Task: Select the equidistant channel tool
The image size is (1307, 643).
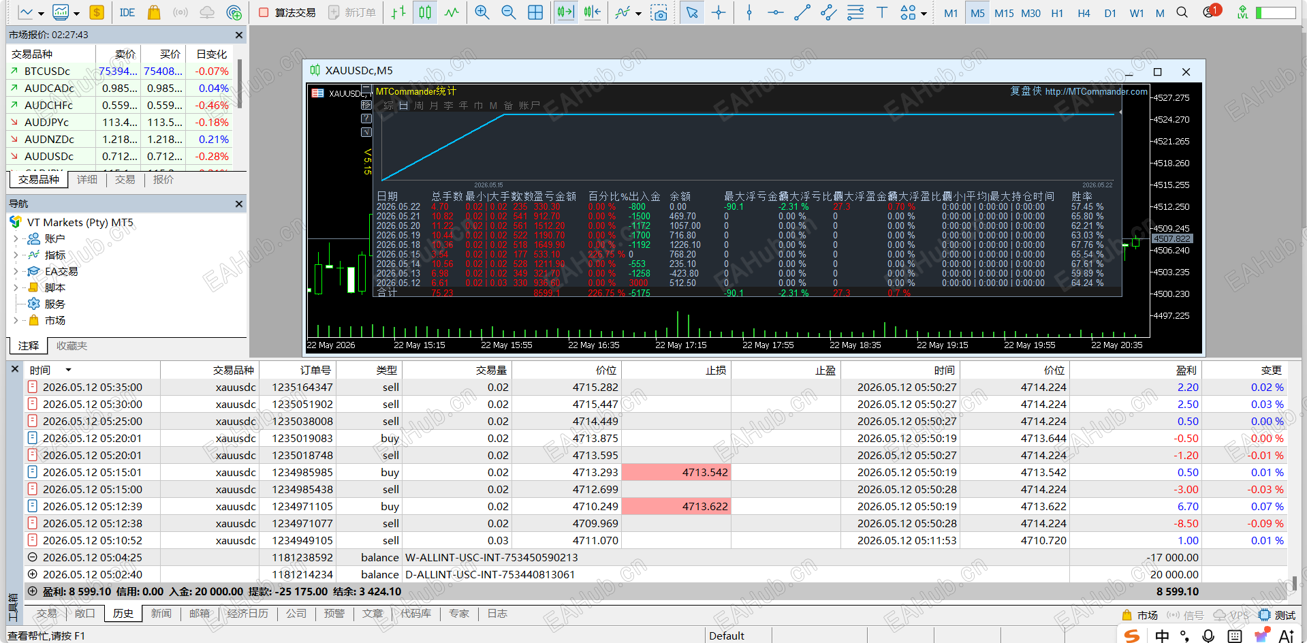Action: [829, 12]
